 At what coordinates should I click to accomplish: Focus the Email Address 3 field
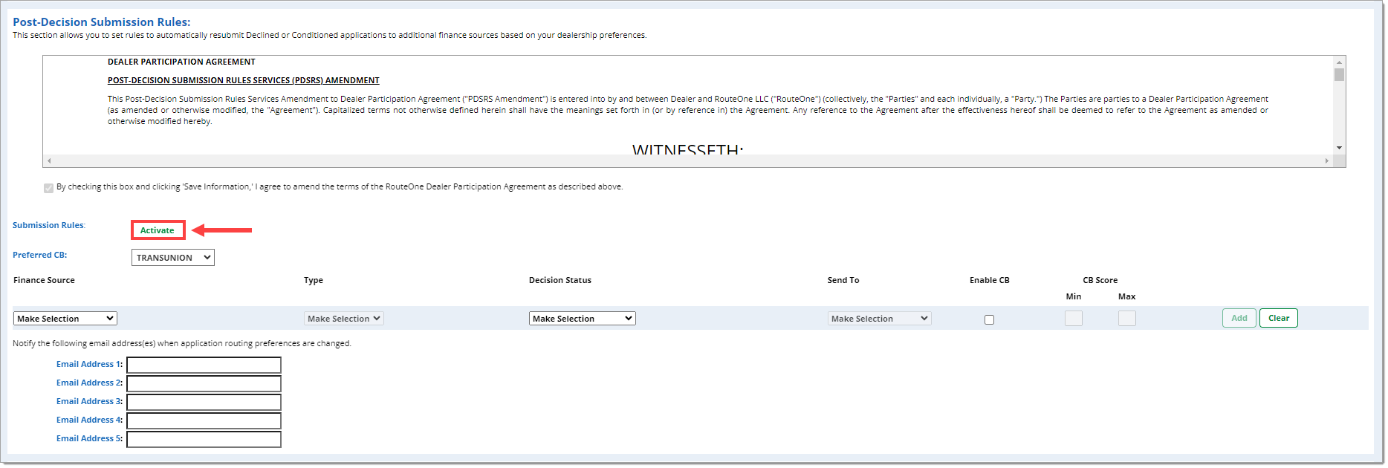204,402
